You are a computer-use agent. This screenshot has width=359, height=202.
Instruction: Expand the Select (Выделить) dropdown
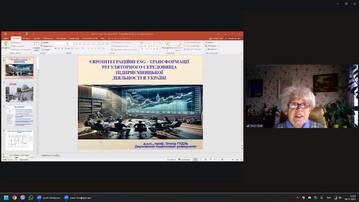coord(212,49)
